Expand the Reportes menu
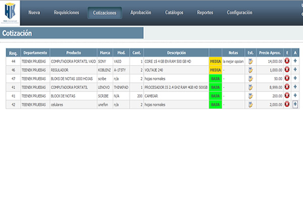This screenshot has width=303, height=202. [x=205, y=13]
